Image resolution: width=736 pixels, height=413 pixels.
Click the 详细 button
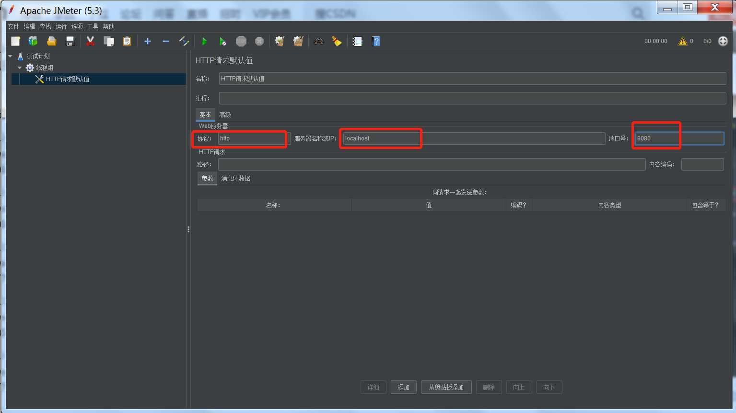[373, 387]
